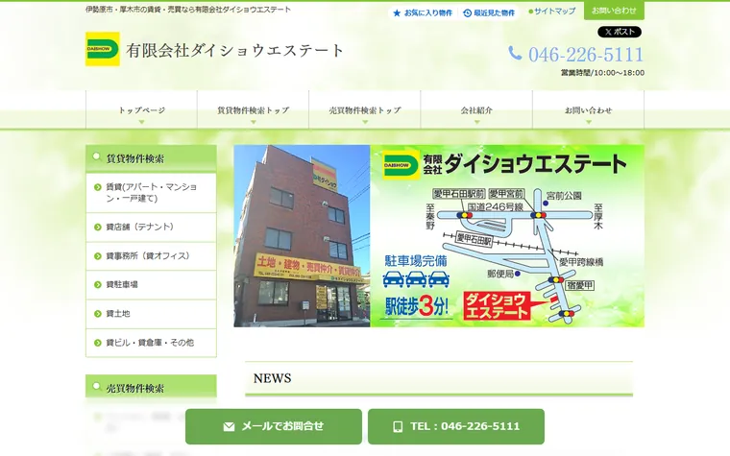Click the down arrow under 賃貸物件検索トップ
Viewport: 730px width, 456px height.
[254, 122]
